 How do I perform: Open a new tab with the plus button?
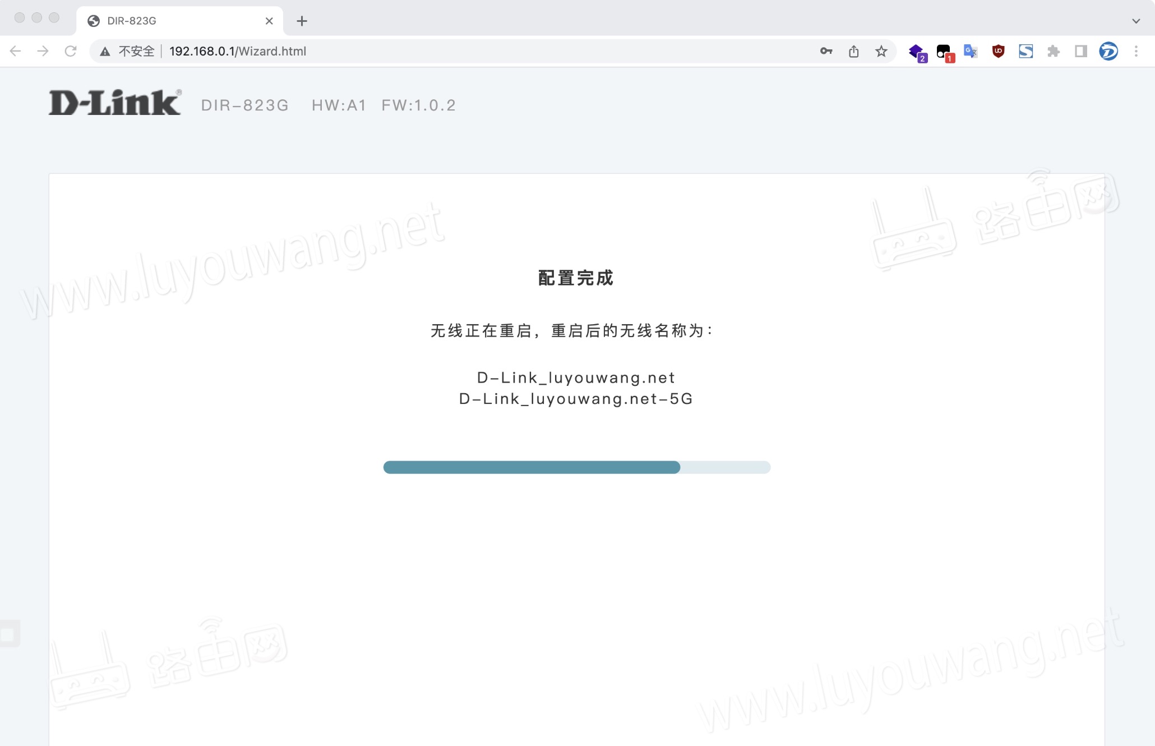click(302, 20)
